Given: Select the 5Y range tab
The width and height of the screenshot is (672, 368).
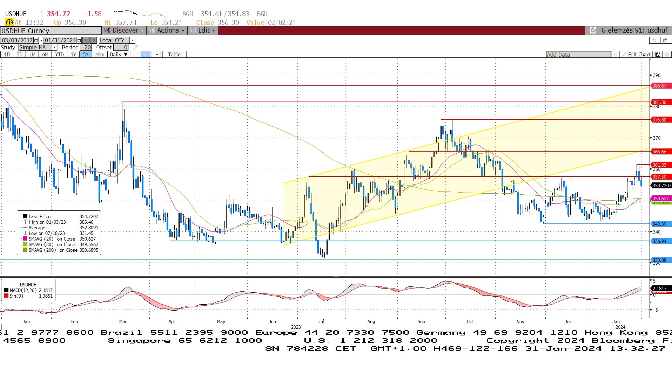Looking at the screenshot, I should (x=86, y=55).
